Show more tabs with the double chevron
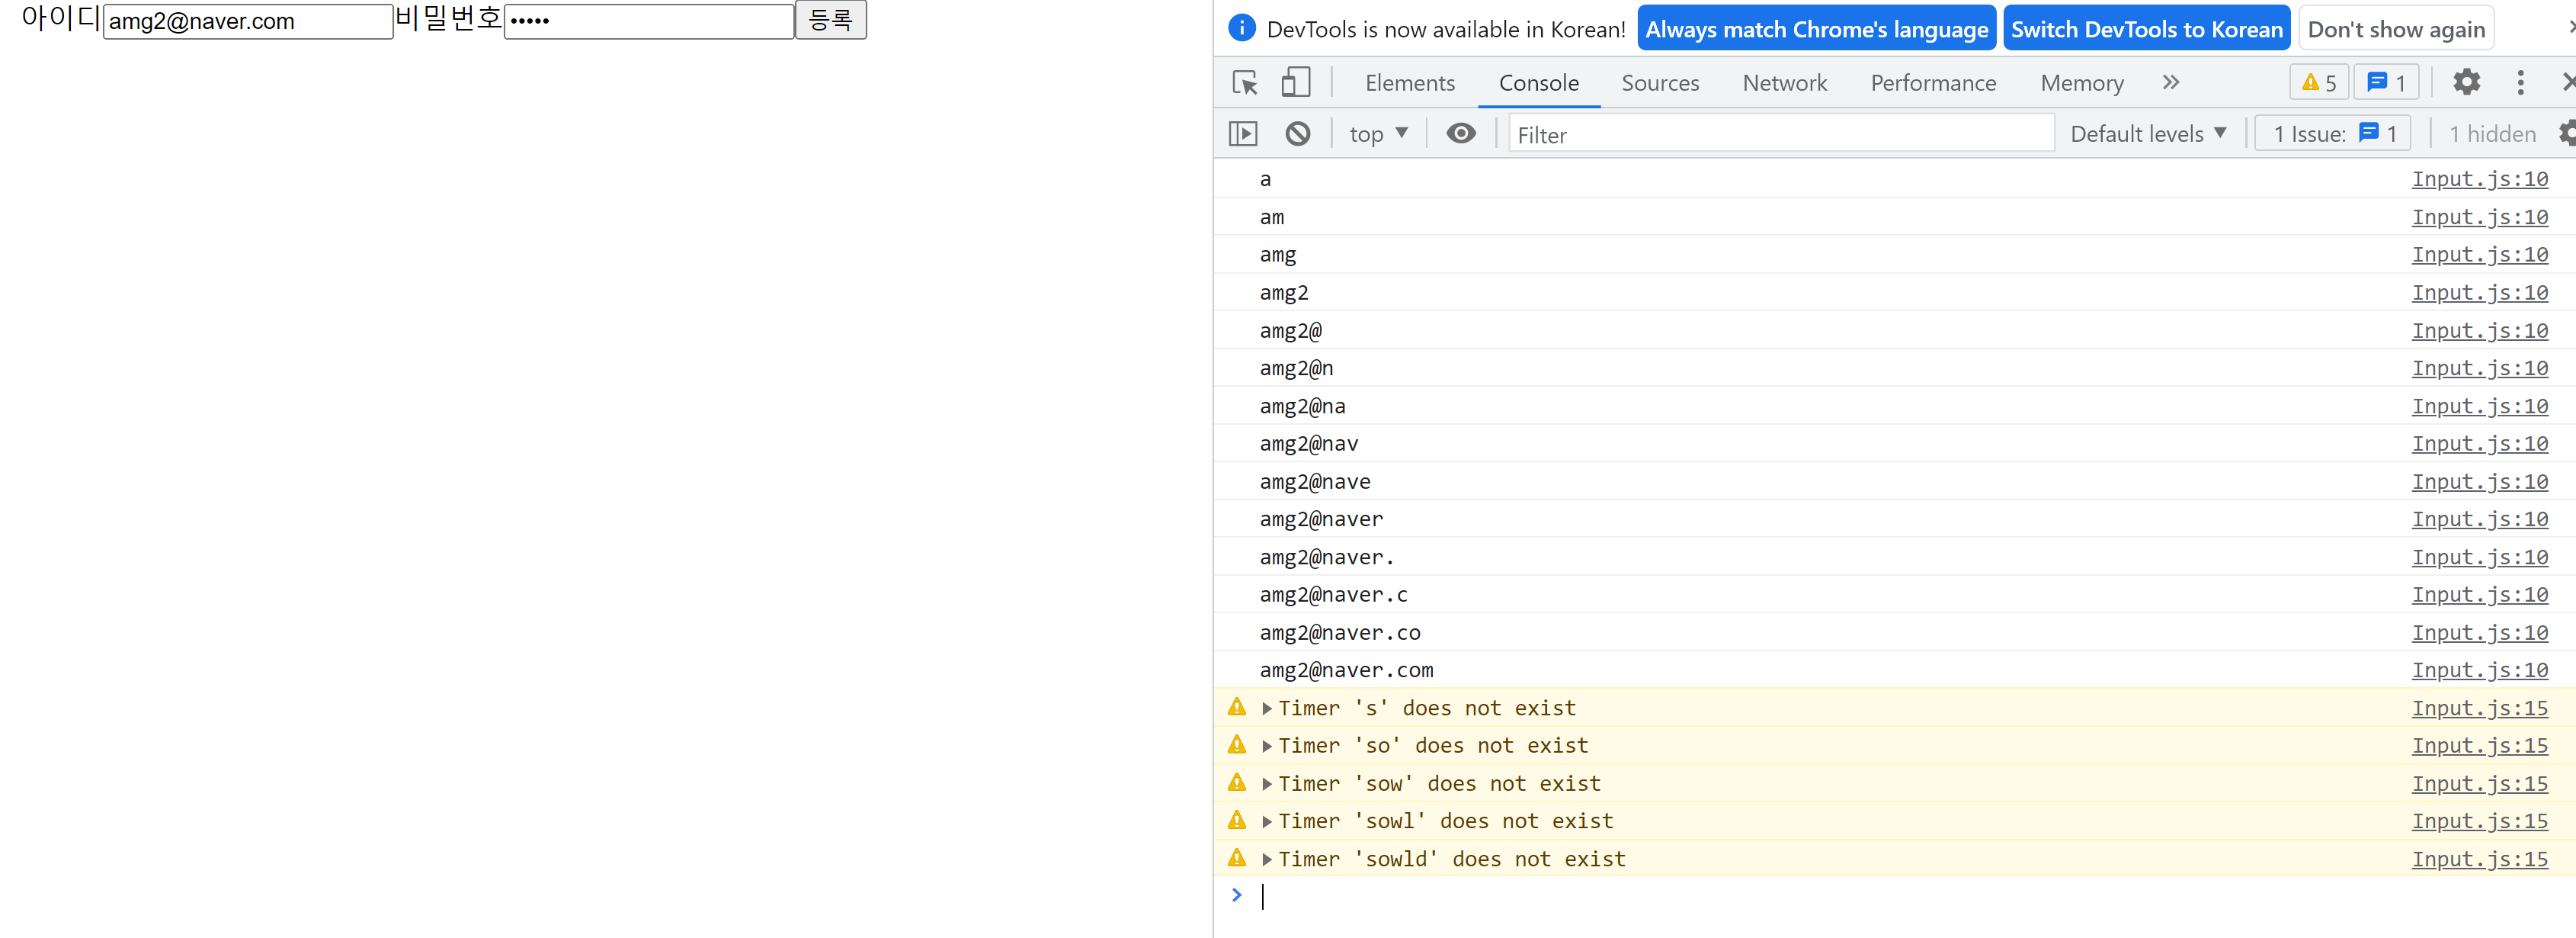 pos(2170,83)
